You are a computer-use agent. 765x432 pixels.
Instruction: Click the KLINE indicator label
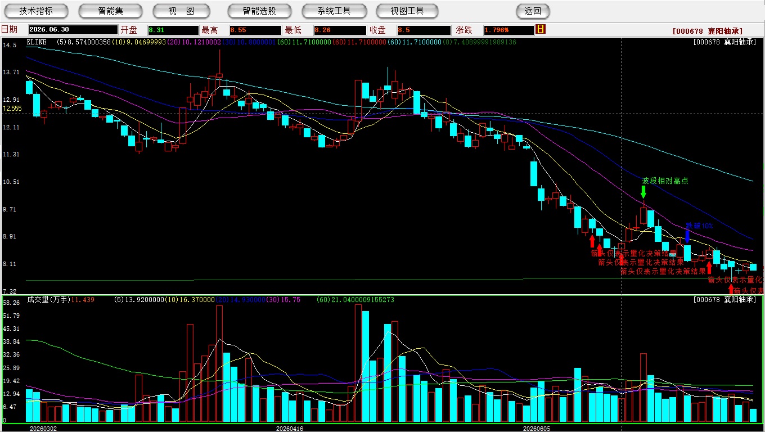37,42
